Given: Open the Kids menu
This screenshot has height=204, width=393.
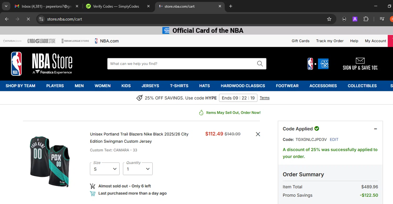Looking at the screenshot, I should [x=126, y=86].
